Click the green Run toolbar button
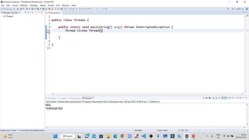The width and height of the screenshot is (249, 140). pyautogui.click(x=32, y=9)
